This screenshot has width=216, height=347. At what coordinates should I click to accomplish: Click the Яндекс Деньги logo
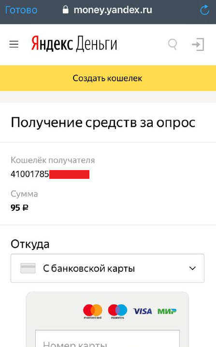pyautogui.click(x=74, y=44)
